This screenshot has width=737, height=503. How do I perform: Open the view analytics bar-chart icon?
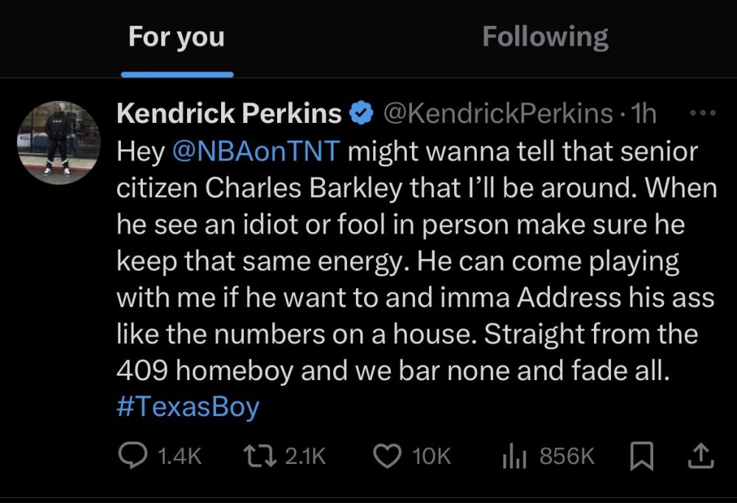pyautogui.click(x=513, y=457)
